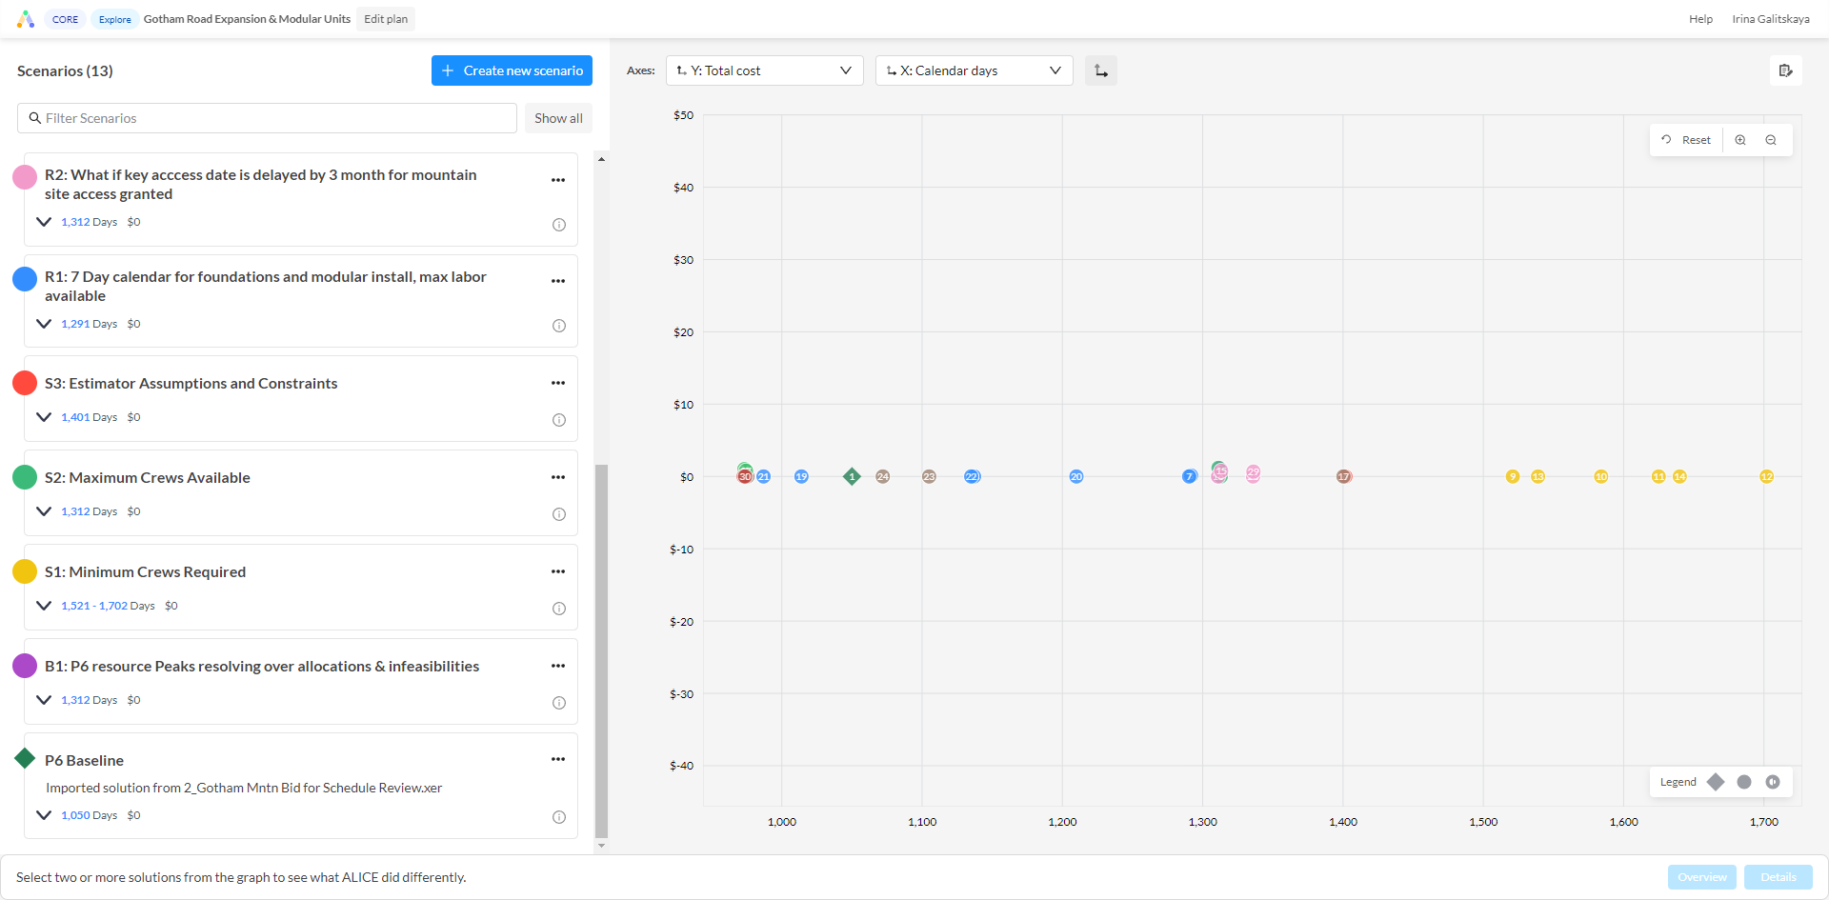Toggle the solid circle in the legend

click(x=1744, y=782)
